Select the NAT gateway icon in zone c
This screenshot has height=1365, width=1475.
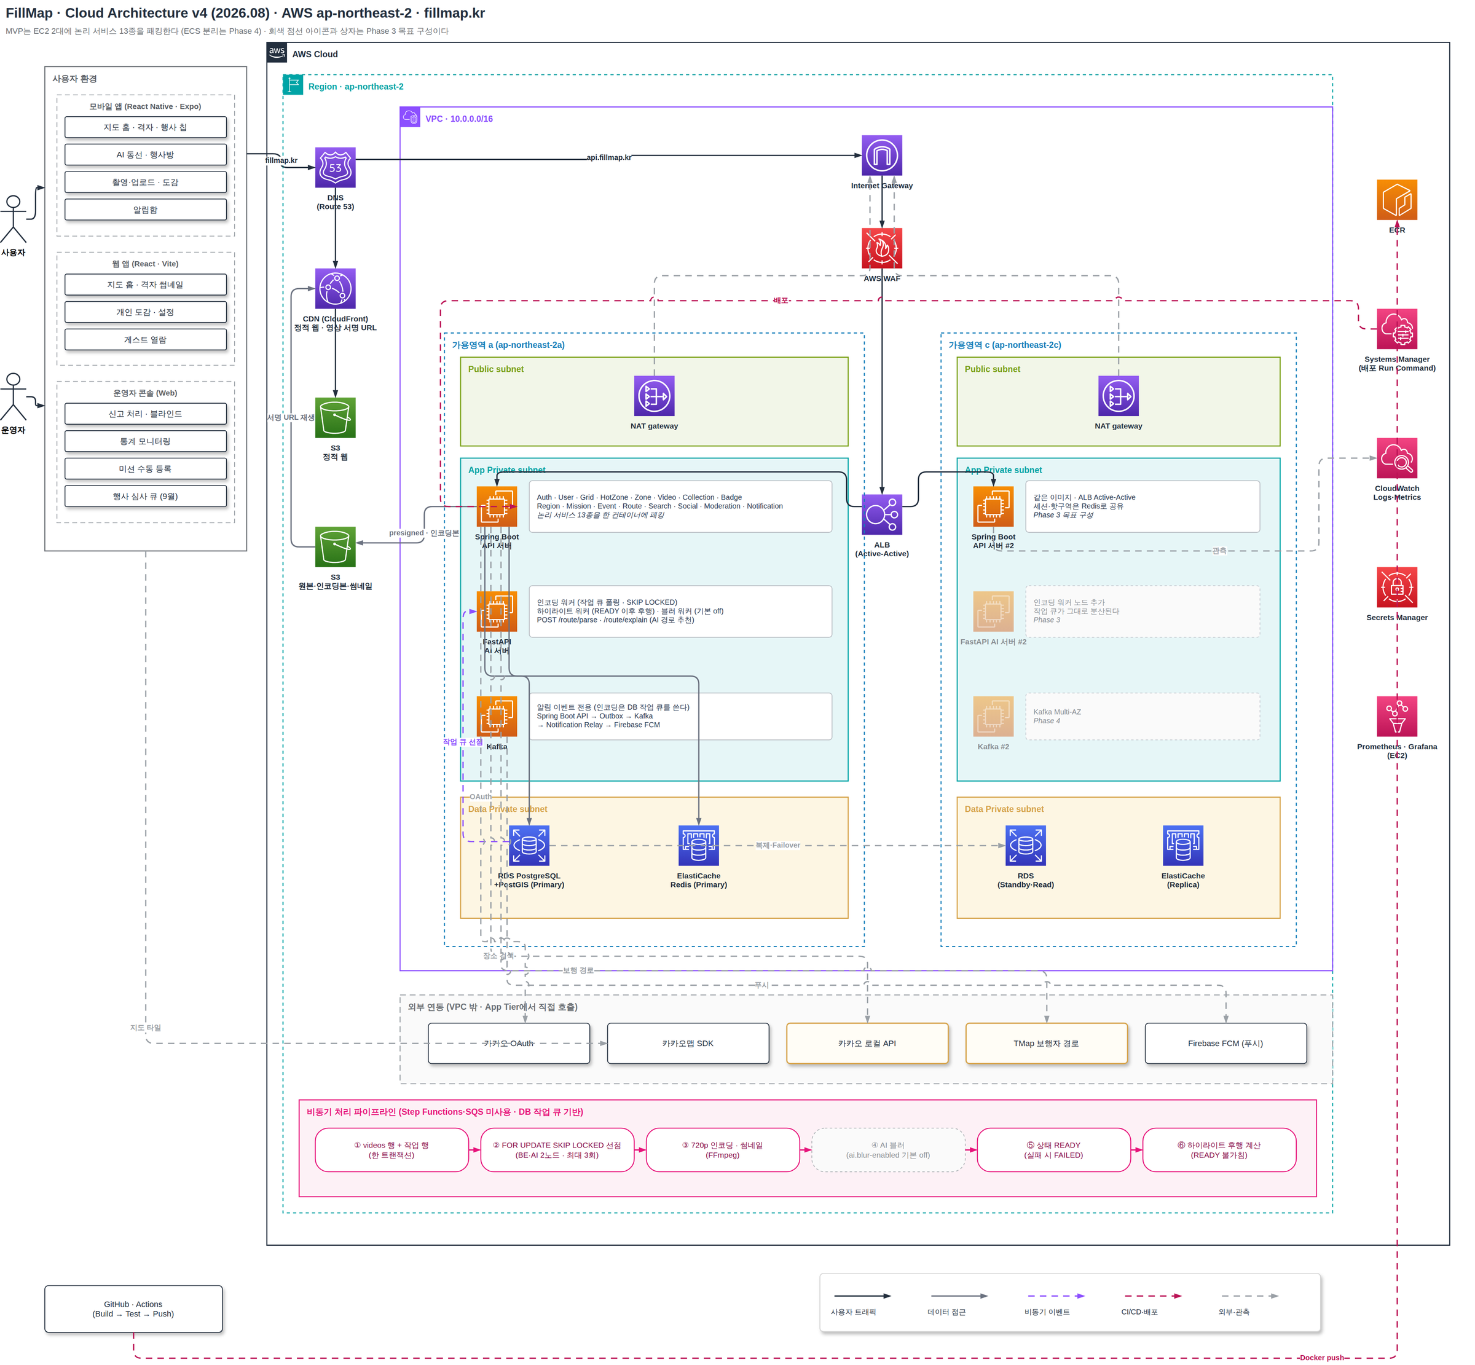click(x=1119, y=396)
